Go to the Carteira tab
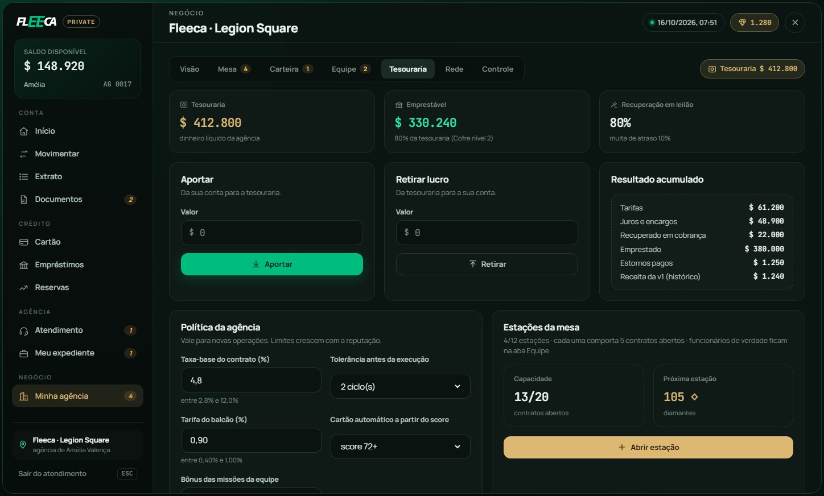Image resolution: width=824 pixels, height=496 pixels. pyautogui.click(x=291, y=69)
